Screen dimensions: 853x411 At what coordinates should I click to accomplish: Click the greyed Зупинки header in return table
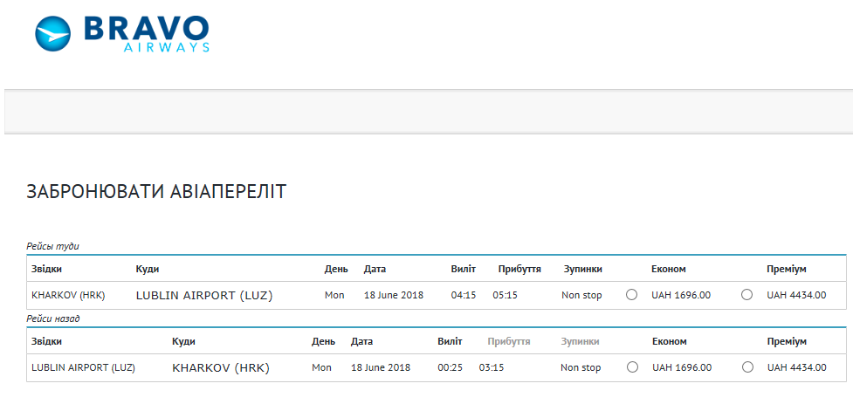click(581, 341)
